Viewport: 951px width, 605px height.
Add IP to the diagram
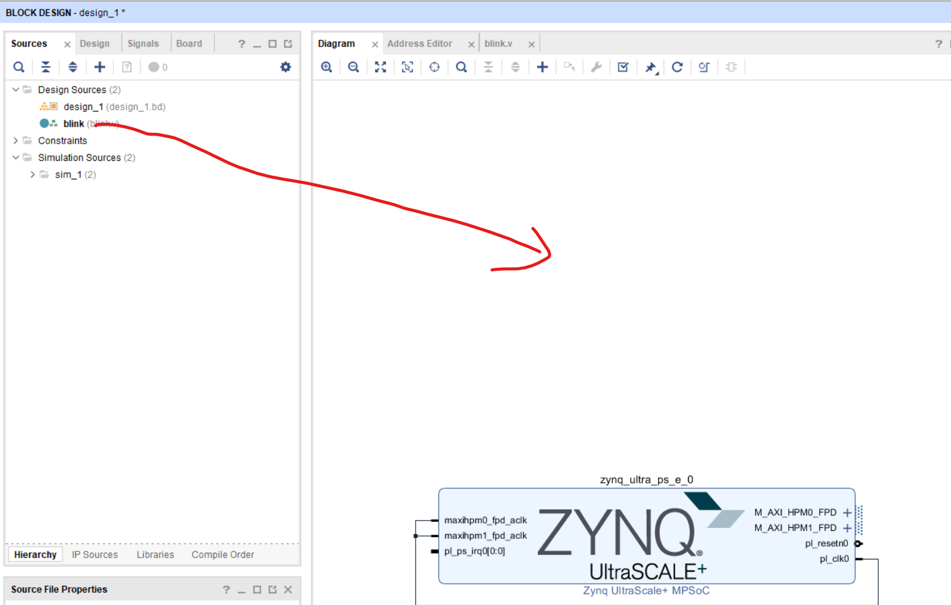pos(542,67)
